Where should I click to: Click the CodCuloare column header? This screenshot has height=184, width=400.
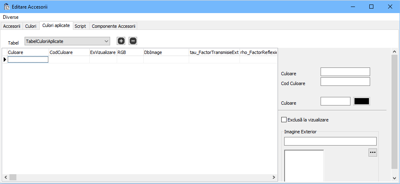tap(69, 52)
